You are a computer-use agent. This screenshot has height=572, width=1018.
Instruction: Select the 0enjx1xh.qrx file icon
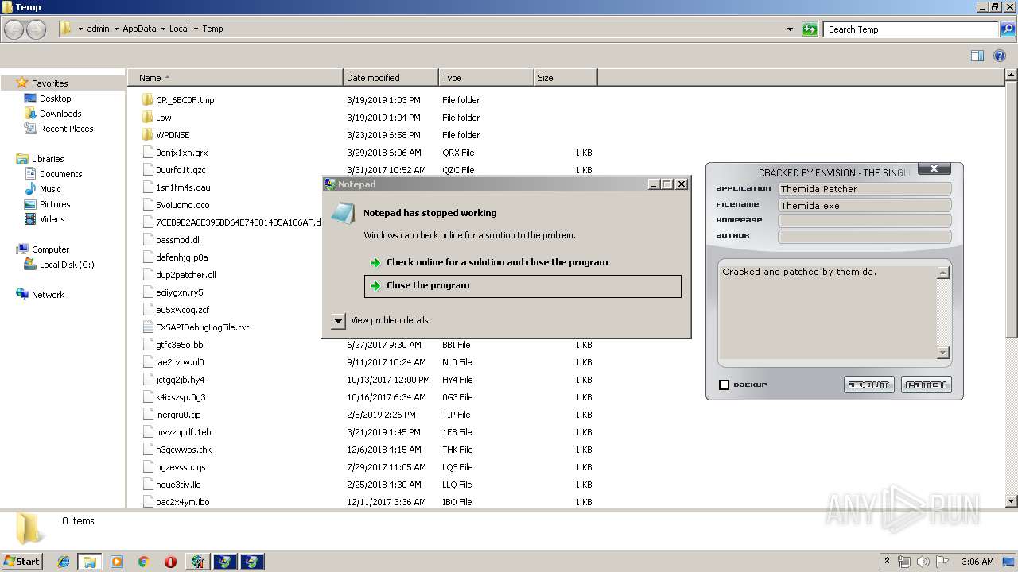(147, 153)
